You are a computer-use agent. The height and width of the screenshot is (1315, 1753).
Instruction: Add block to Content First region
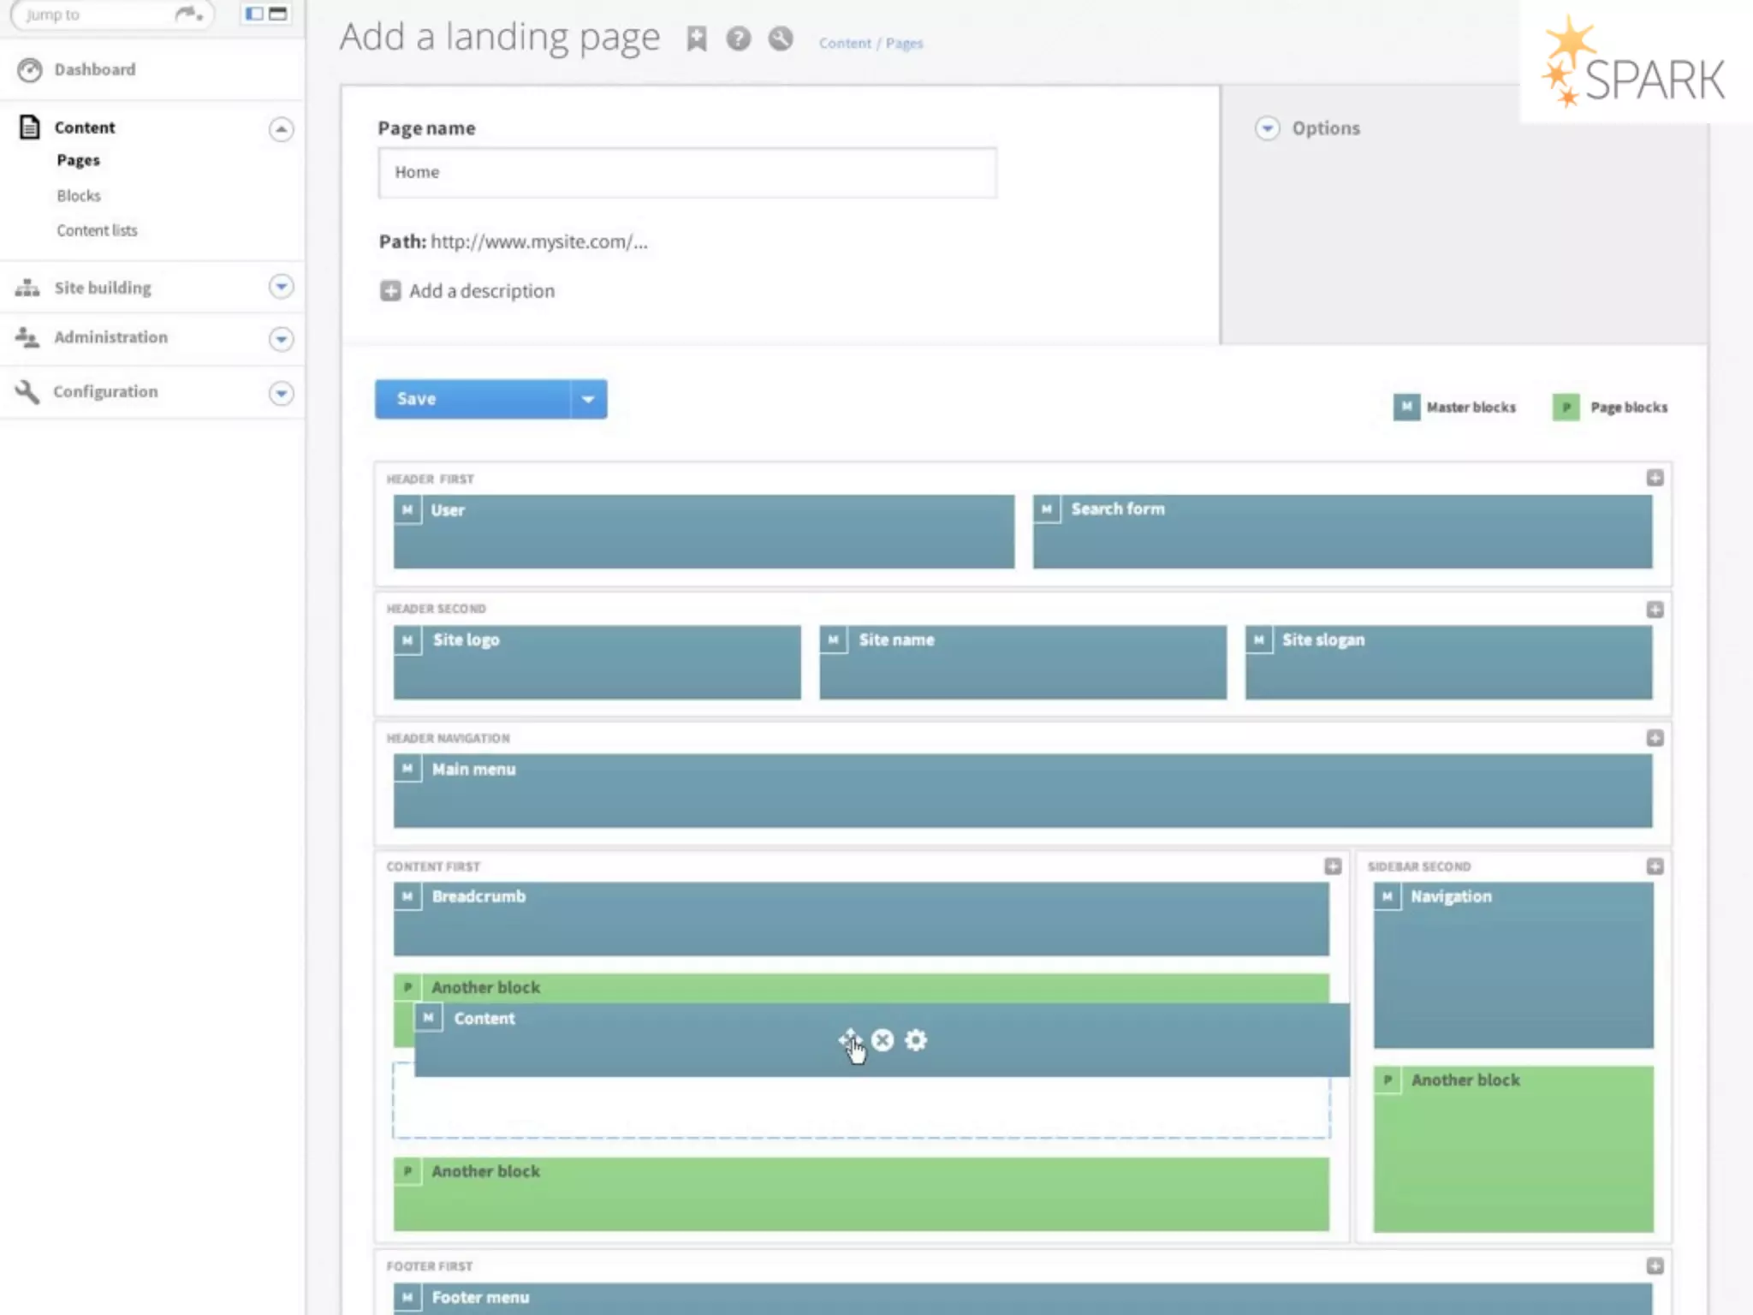1333,866
